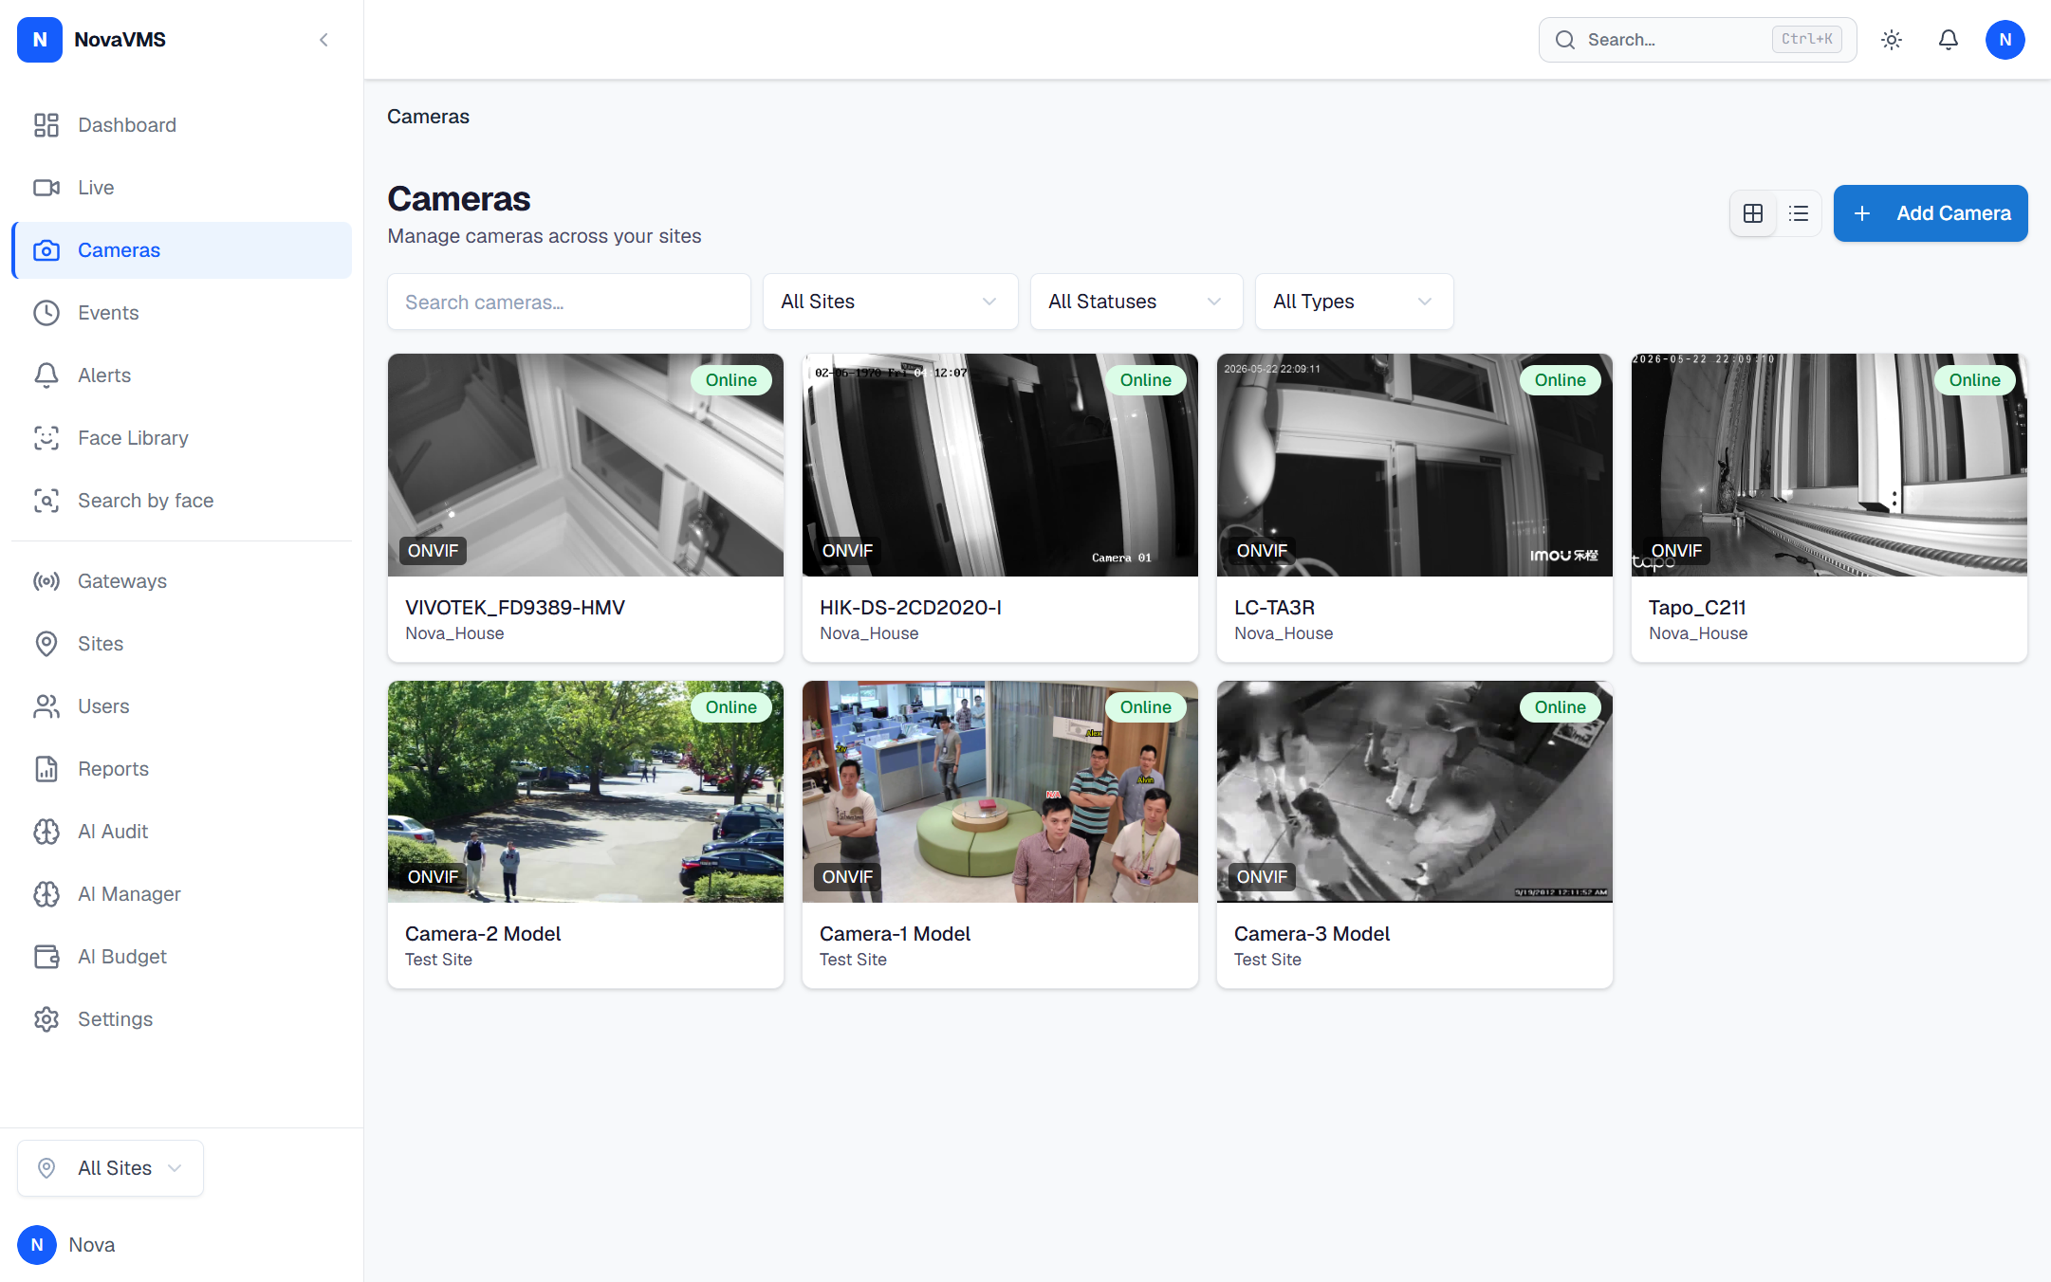2051x1282 pixels.
Task: Click the ONVIF tag on LC-TA3R
Action: point(1262,551)
